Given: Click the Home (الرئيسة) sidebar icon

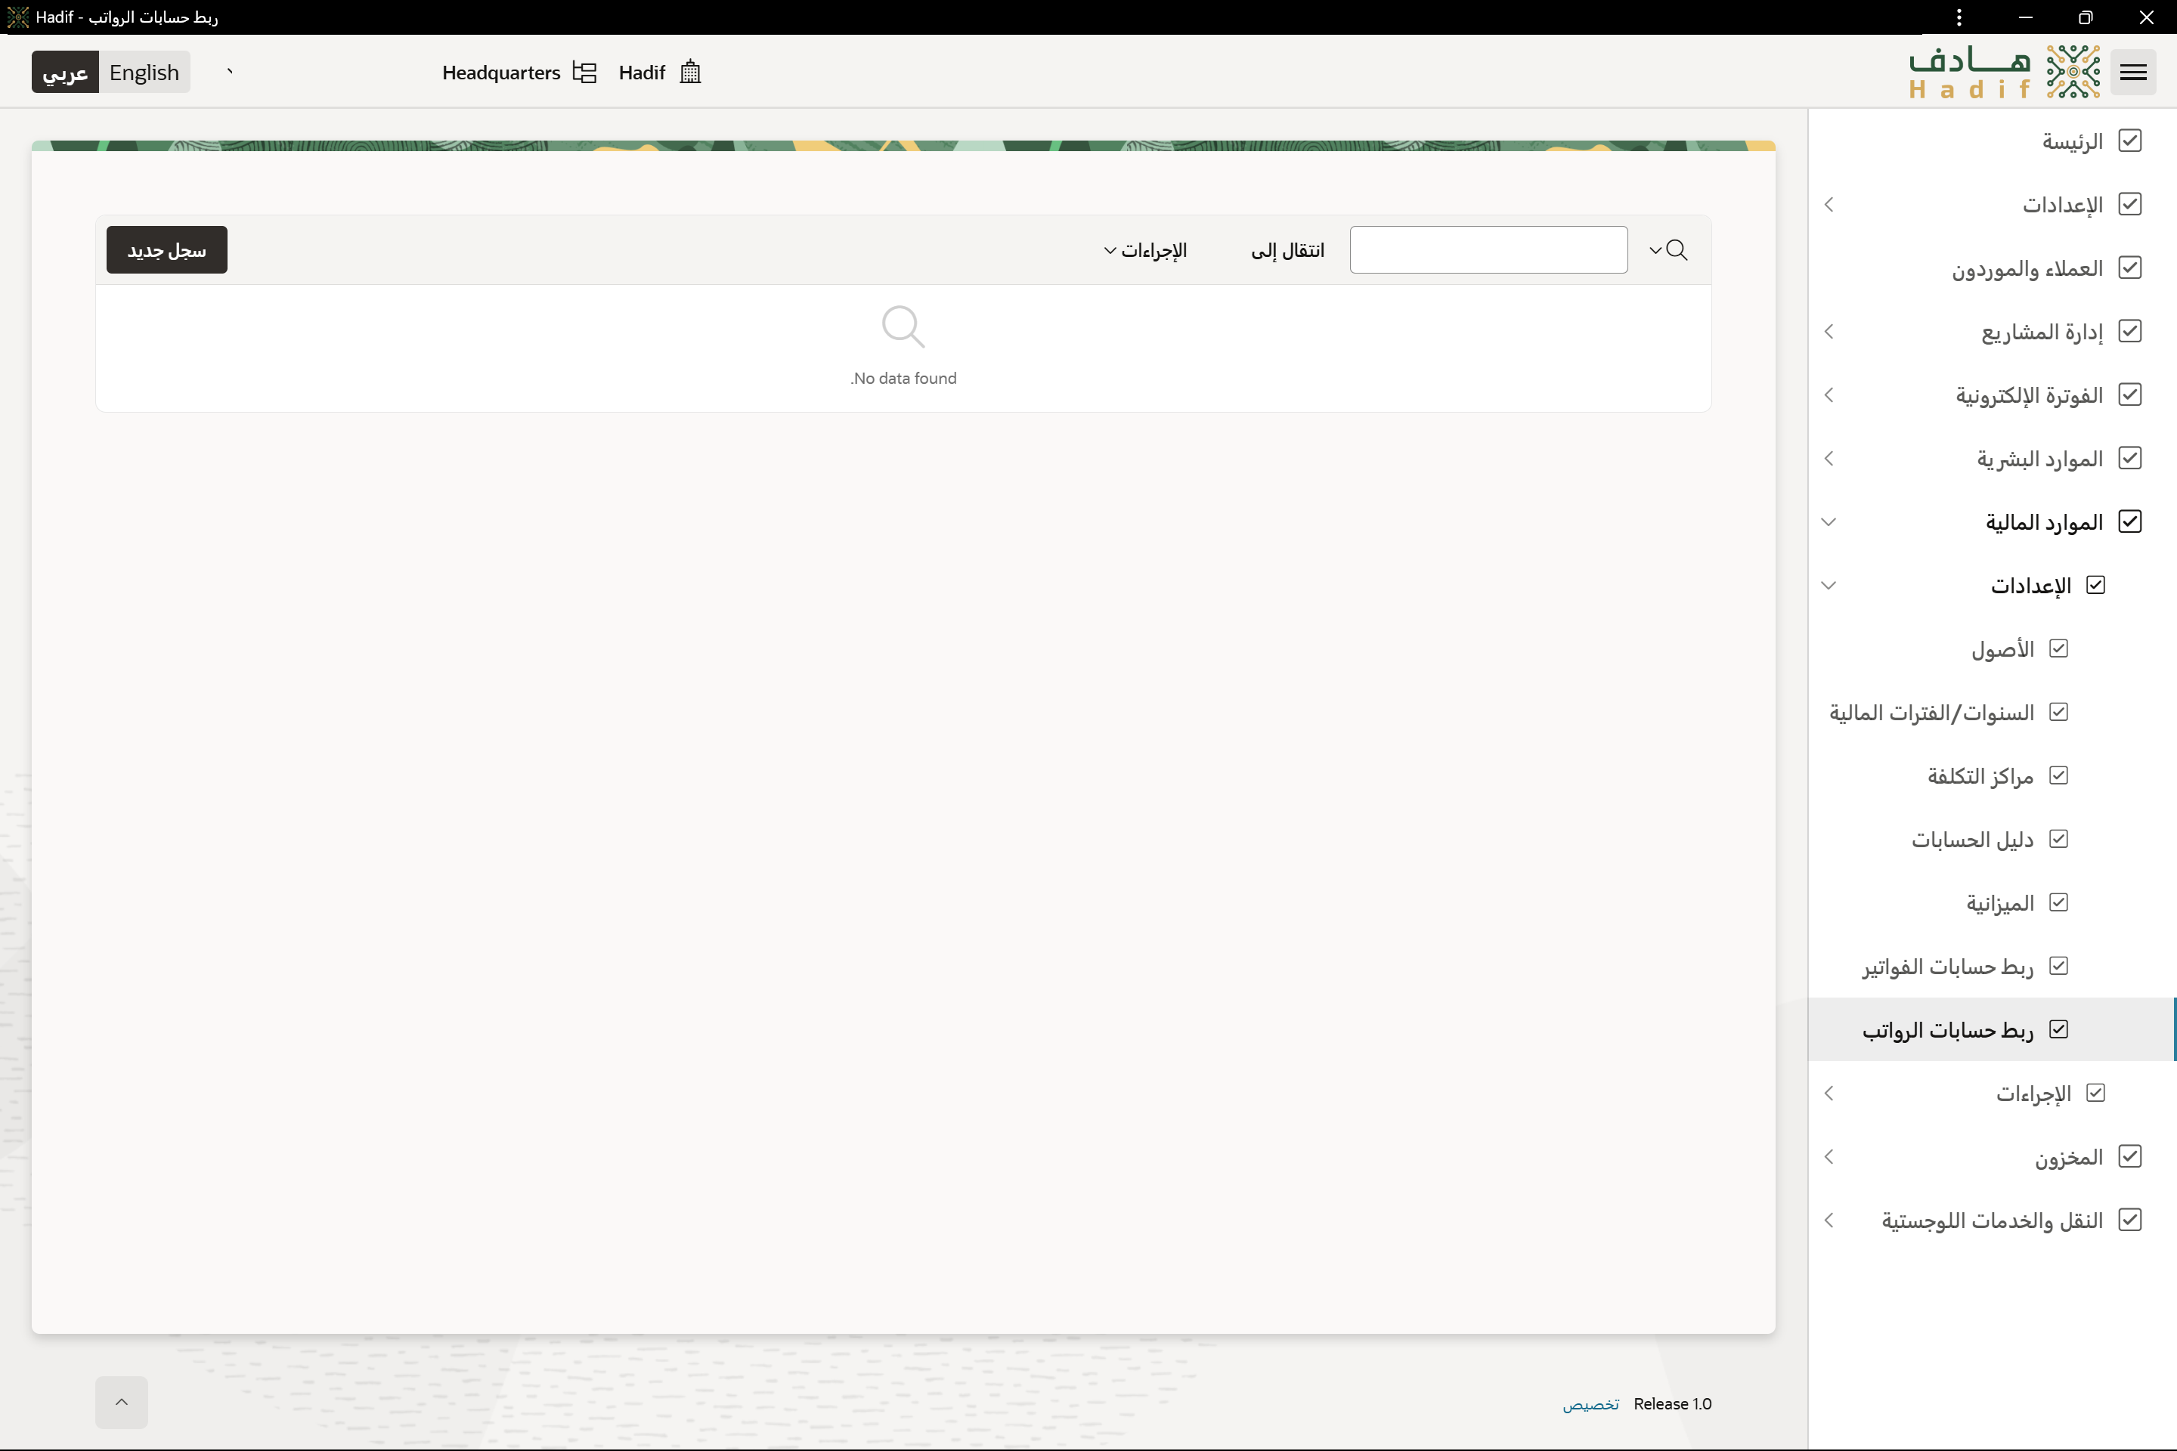Looking at the screenshot, I should [x=2130, y=141].
